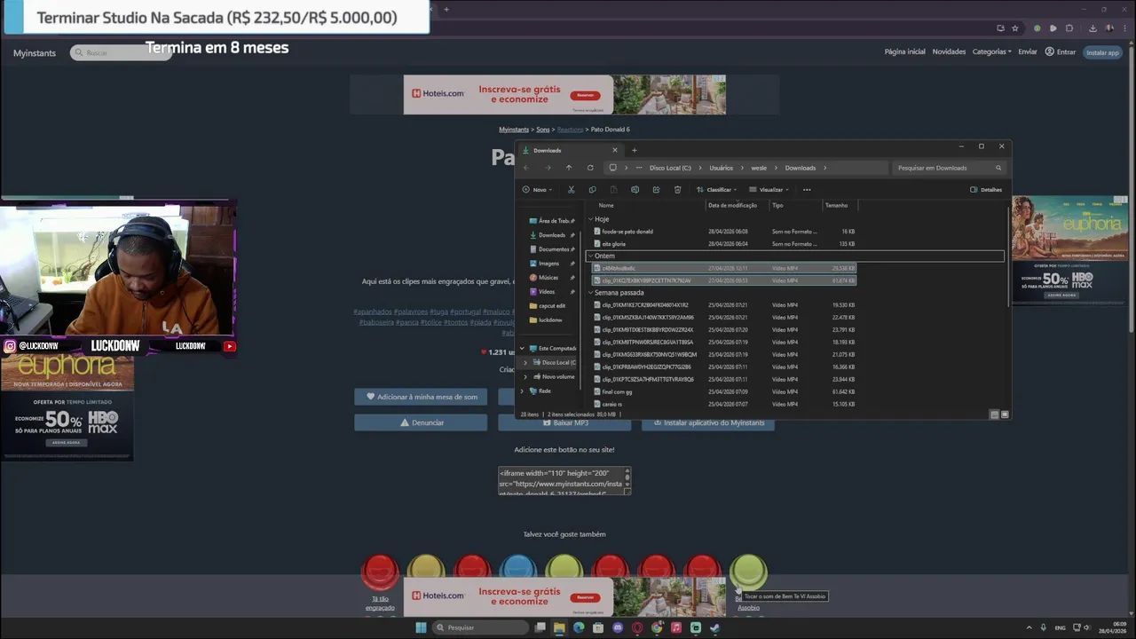Open Novidades in Myinstants navbar
Viewport: 1136px width, 639px height.
[x=949, y=51]
